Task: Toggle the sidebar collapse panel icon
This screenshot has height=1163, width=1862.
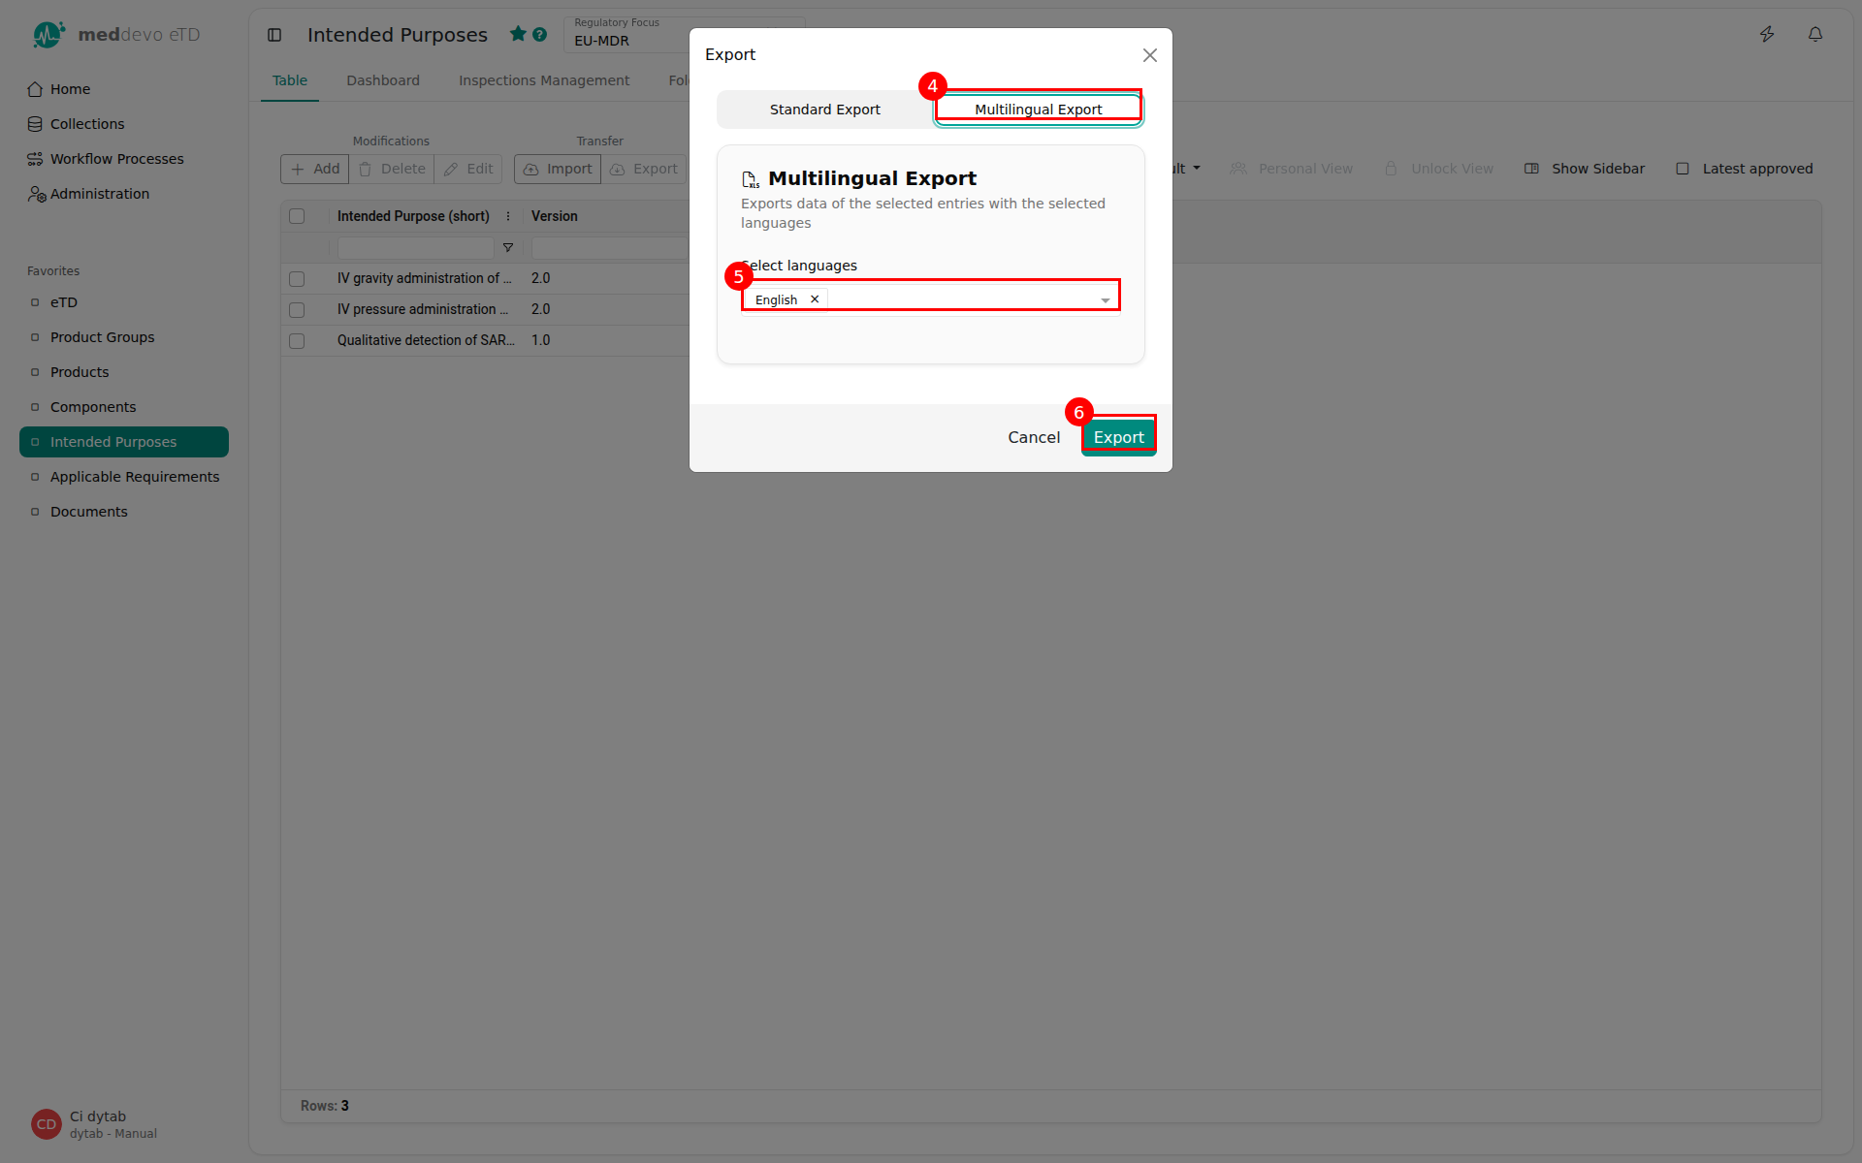Action: pyautogui.click(x=274, y=35)
